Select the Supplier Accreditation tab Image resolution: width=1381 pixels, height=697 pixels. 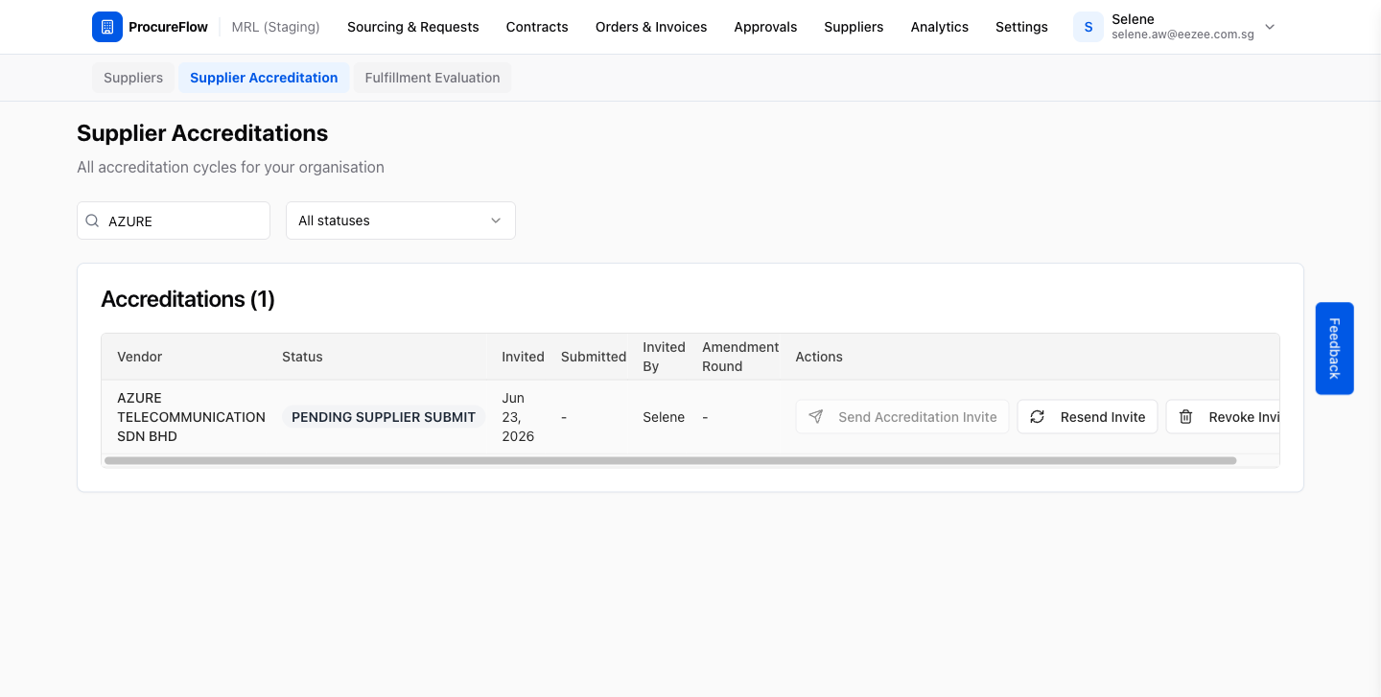click(x=264, y=78)
